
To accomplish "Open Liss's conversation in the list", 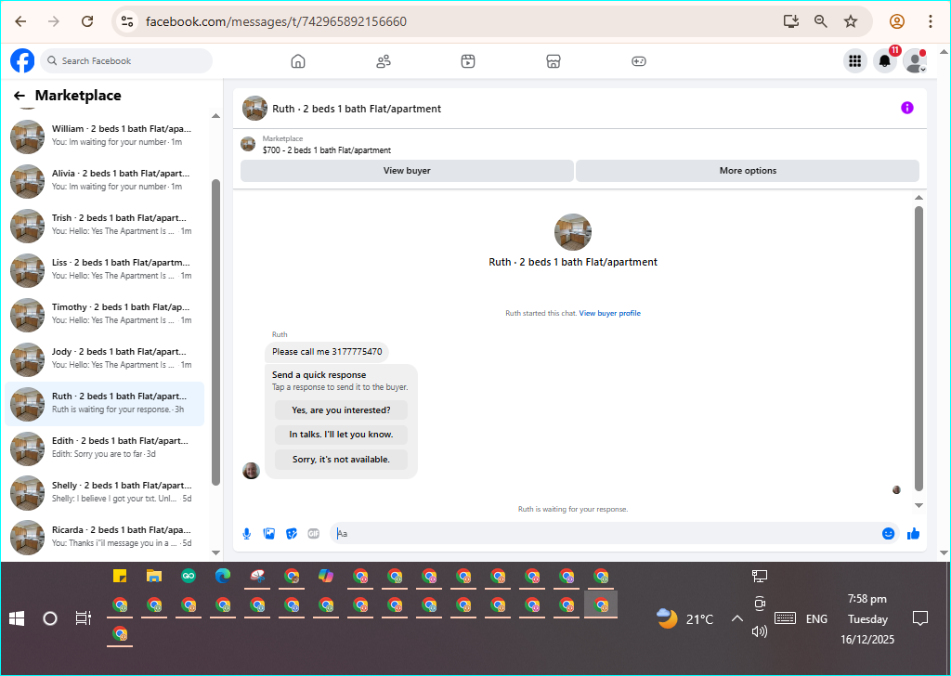I will point(104,269).
